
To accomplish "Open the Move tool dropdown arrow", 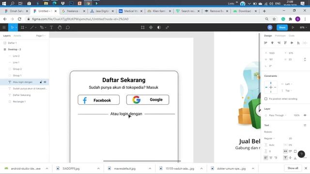I will (16, 28).
